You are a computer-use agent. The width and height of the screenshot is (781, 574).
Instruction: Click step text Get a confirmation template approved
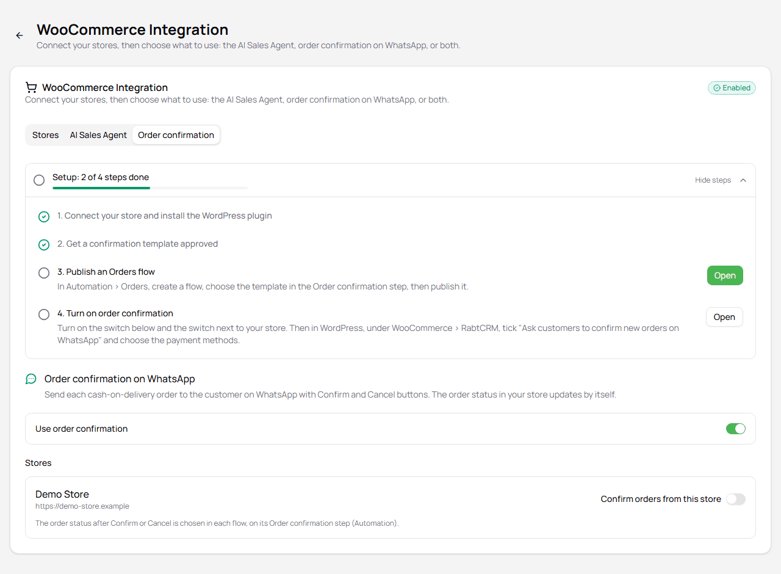tap(138, 244)
